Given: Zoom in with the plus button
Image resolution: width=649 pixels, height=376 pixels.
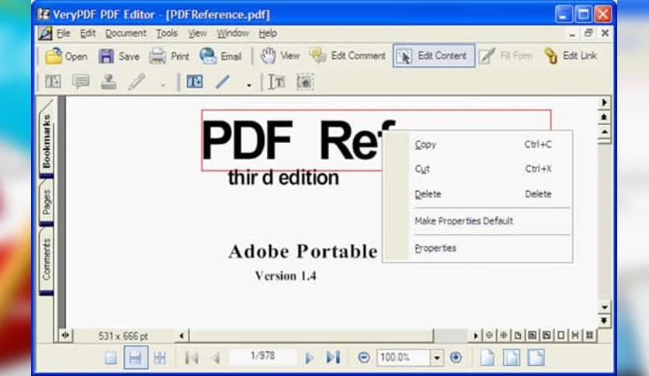Looking at the screenshot, I should [456, 357].
